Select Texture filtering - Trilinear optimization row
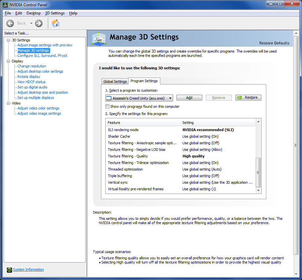Viewport: 302px width, 280px height. click(181, 163)
